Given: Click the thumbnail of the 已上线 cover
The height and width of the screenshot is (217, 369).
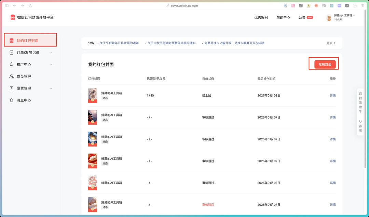Looking at the screenshot, I should 93,95.
